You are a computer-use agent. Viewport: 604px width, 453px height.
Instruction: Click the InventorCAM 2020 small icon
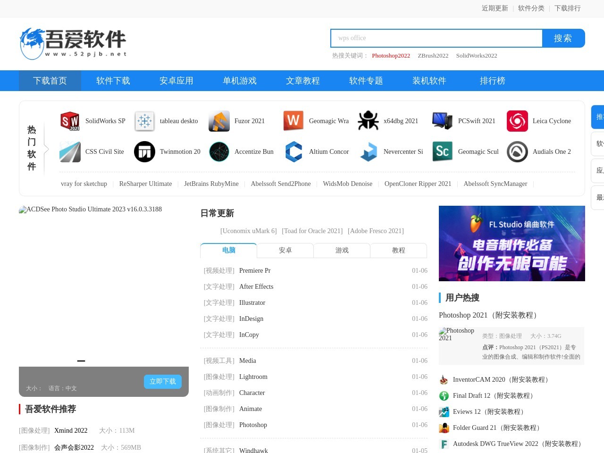(x=444, y=380)
